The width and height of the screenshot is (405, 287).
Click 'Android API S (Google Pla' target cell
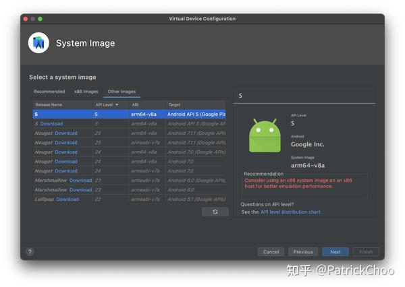[x=196, y=115]
